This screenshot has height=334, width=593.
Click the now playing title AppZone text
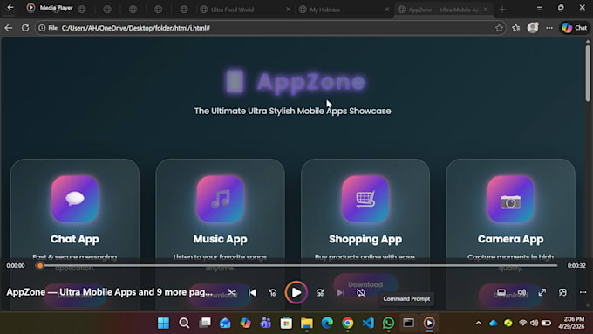point(109,292)
